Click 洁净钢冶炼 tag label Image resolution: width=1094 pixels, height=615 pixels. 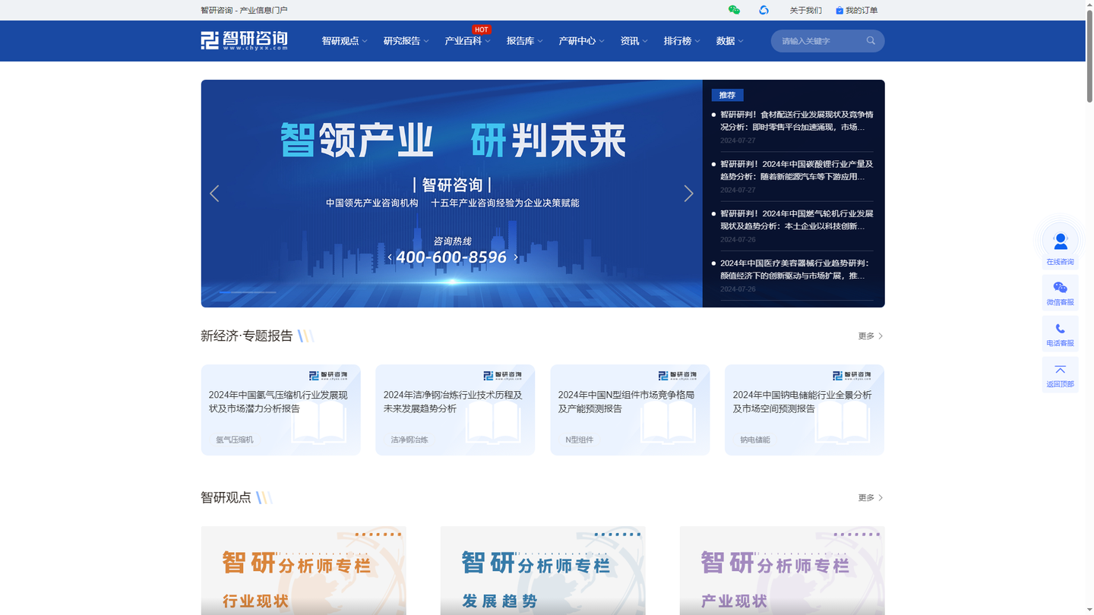(409, 440)
